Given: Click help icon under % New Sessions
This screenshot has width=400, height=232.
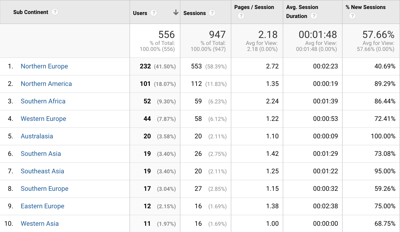Looking at the screenshot, I should click(x=352, y=16).
